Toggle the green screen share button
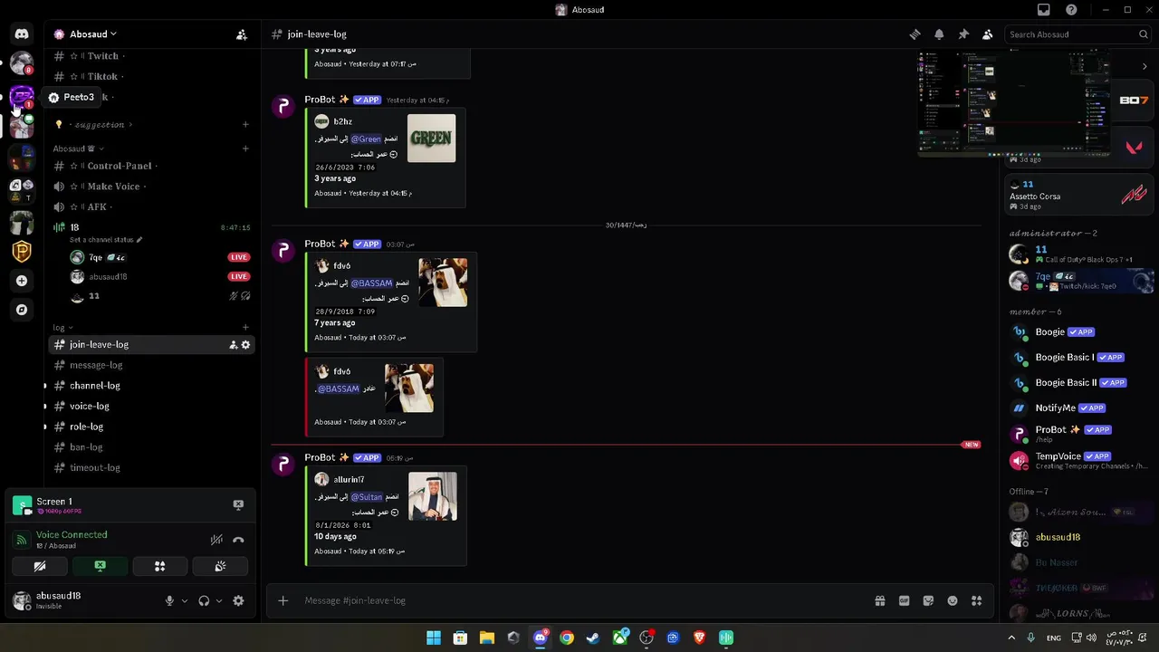Screen dimensions: 1159x652 click(x=100, y=566)
